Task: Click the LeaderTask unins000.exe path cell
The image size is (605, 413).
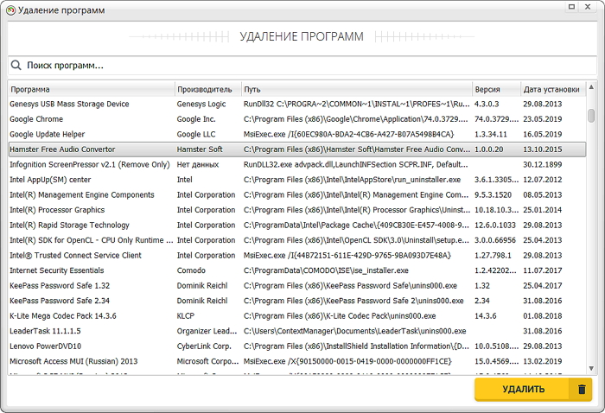Action: click(355, 331)
